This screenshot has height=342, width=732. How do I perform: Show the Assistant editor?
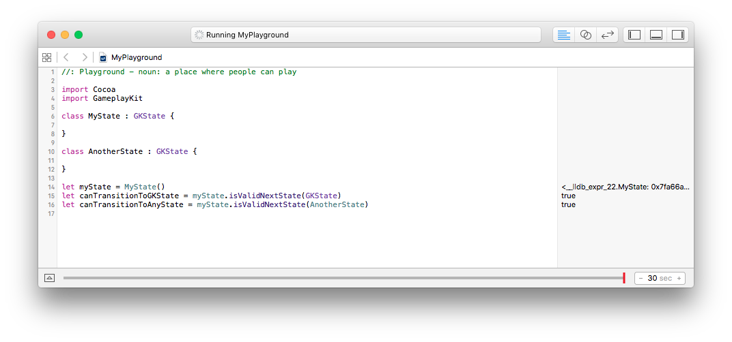click(585, 35)
